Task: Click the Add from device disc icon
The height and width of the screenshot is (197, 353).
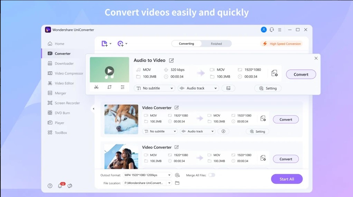Action: coord(121,43)
